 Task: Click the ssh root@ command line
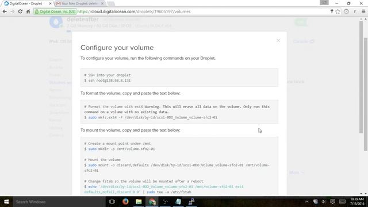[108, 80]
